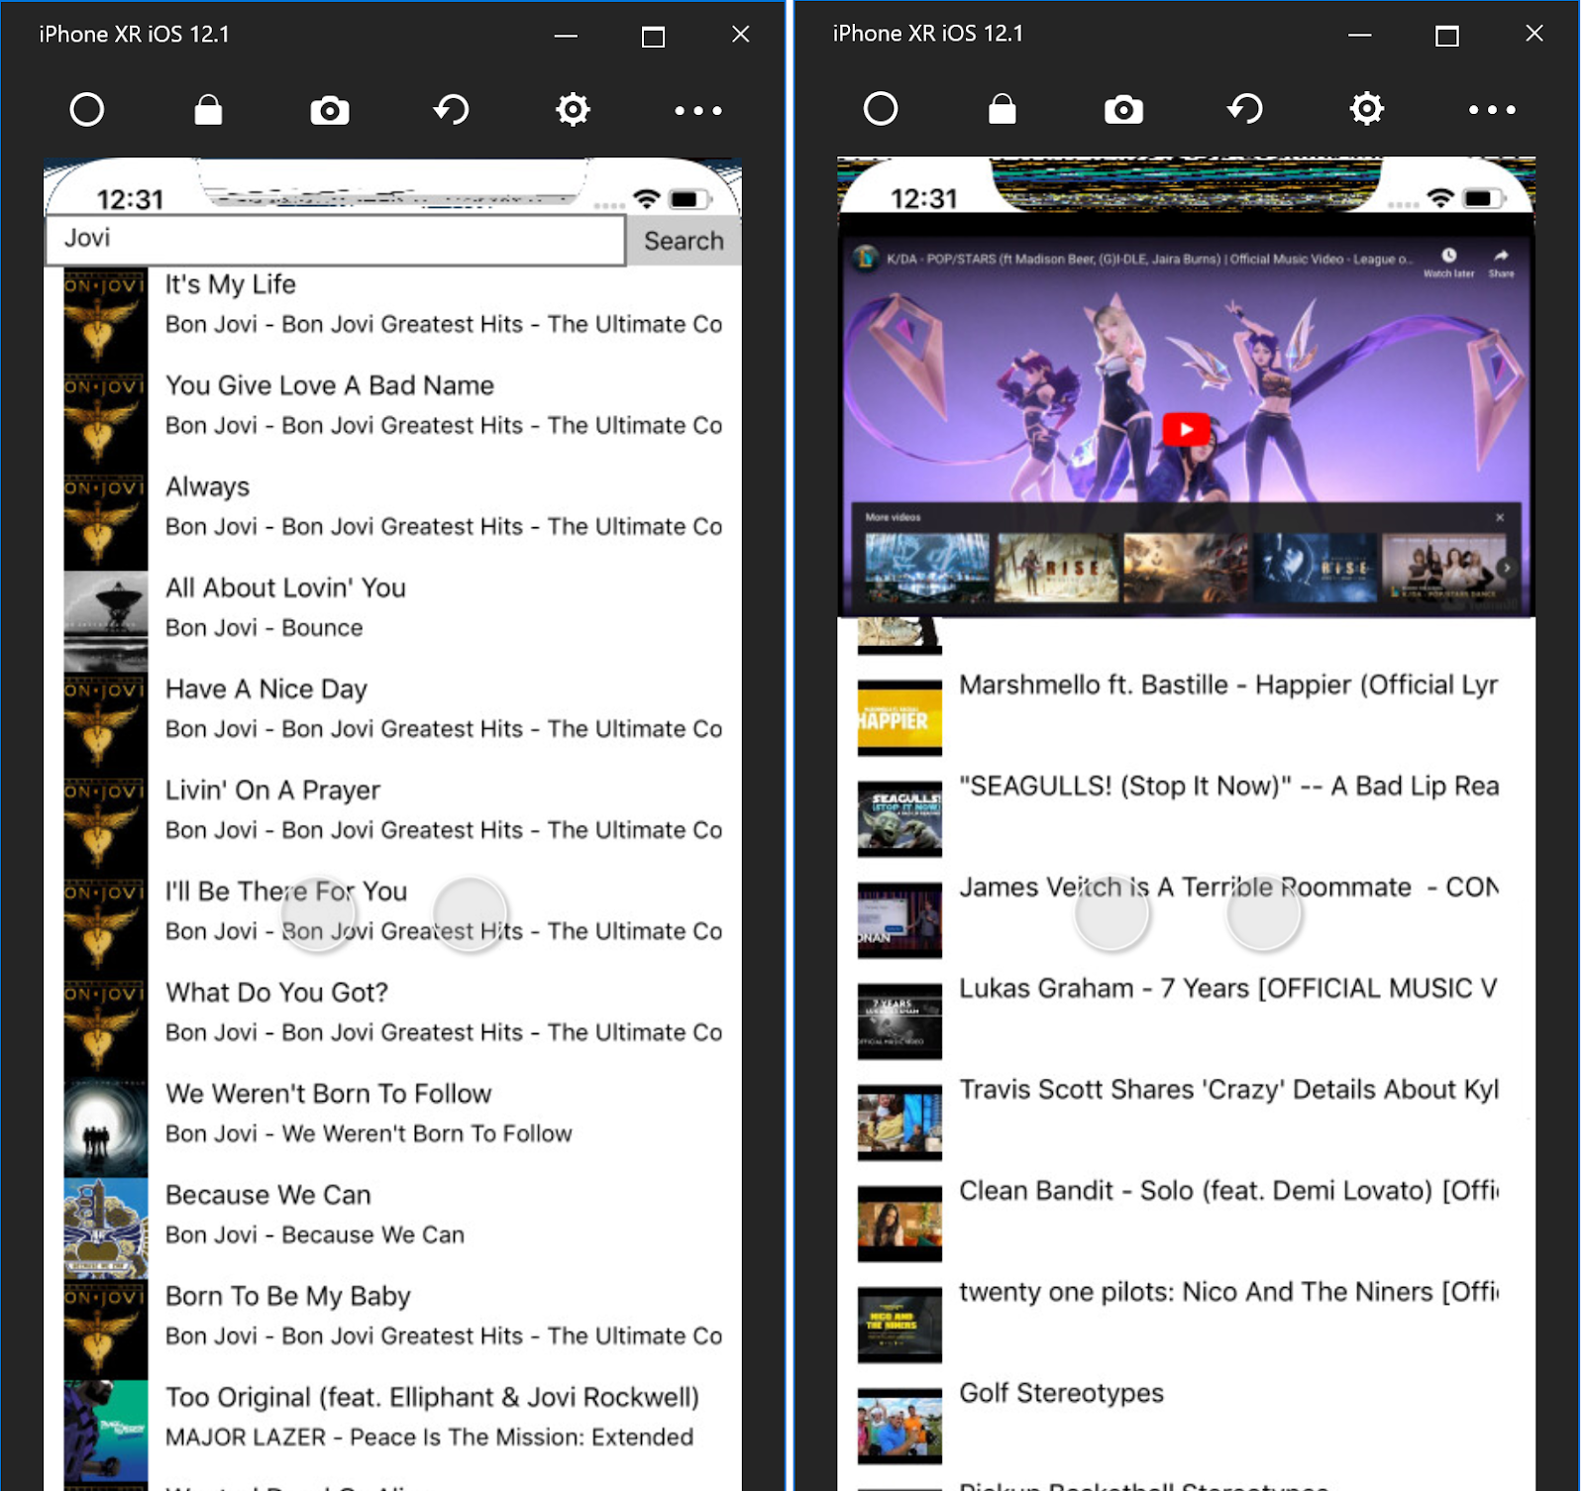
Task: Open the more options ellipsis in right simulator
Action: coord(1493,109)
